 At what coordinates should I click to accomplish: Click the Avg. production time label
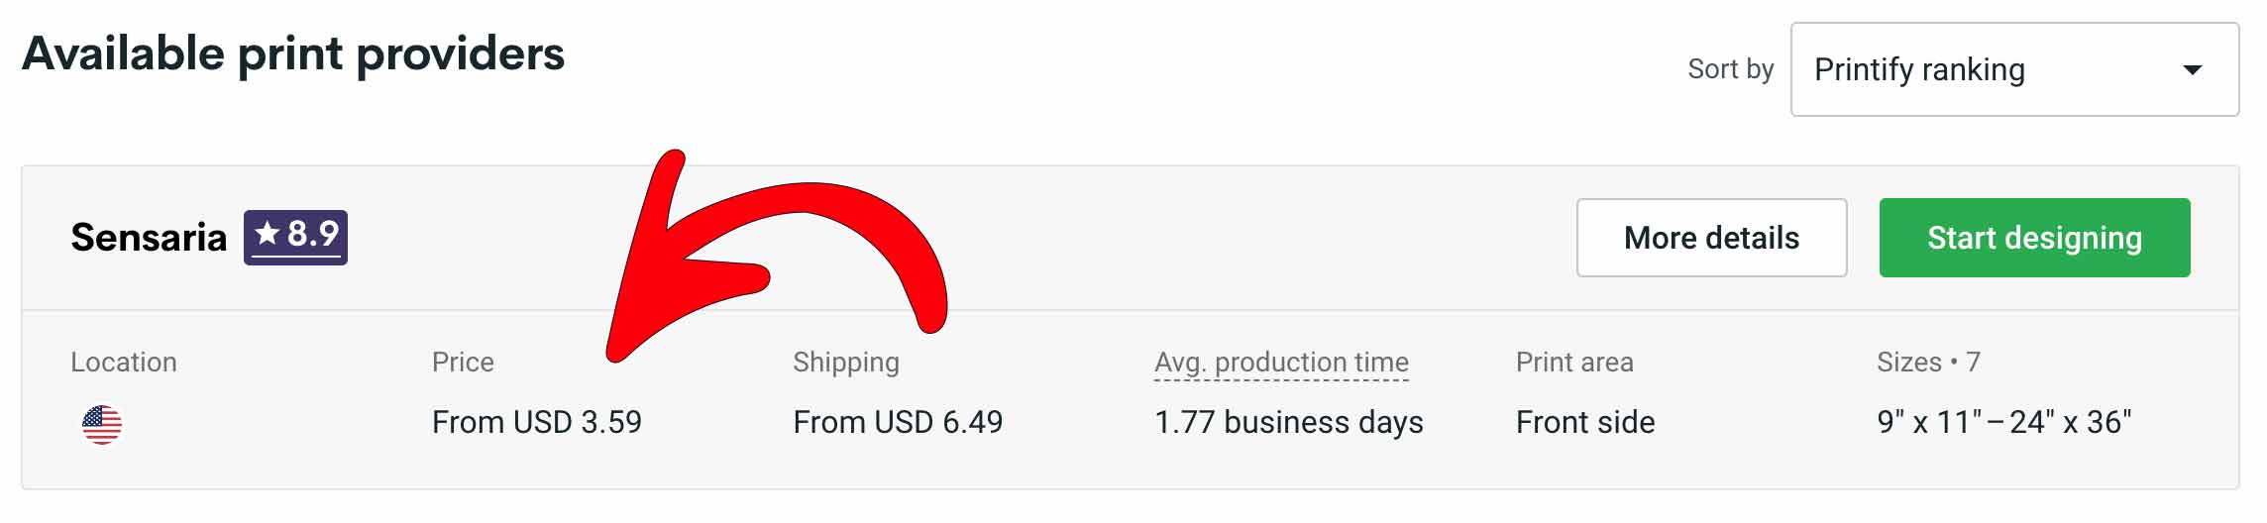coord(1281,363)
